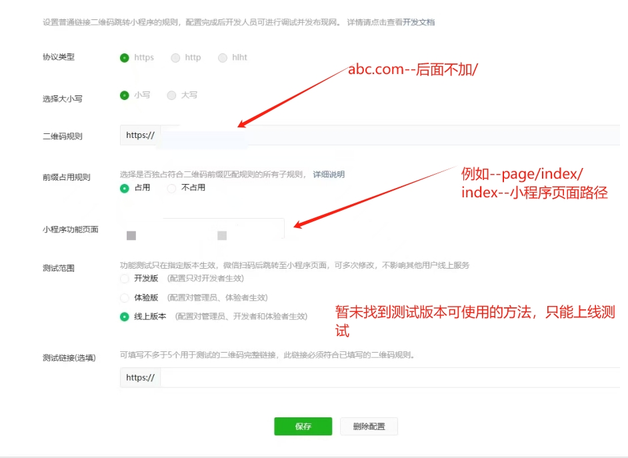628x458 pixels.
Task: Select the http protocol radio button
Action: pos(175,57)
